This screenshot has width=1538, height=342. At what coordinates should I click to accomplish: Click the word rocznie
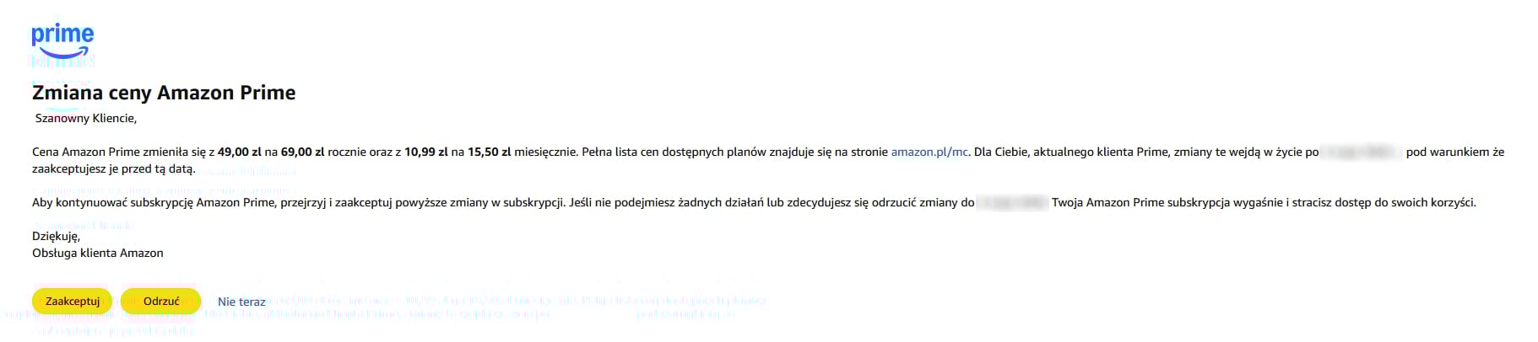coord(347,152)
